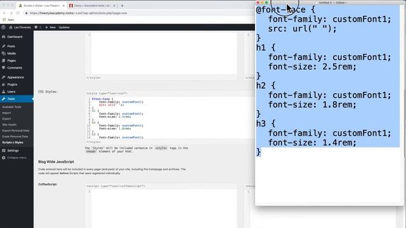Click '@font-face {' line in text editor window
The height and width of the screenshot is (228, 406).
click(x=285, y=10)
